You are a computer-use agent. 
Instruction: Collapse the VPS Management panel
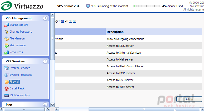pos(45,18)
